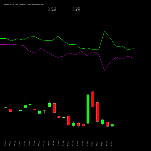Select the red 25 Aug candlestick
Viewport: 151px width, 151px height.
pos(69,120)
